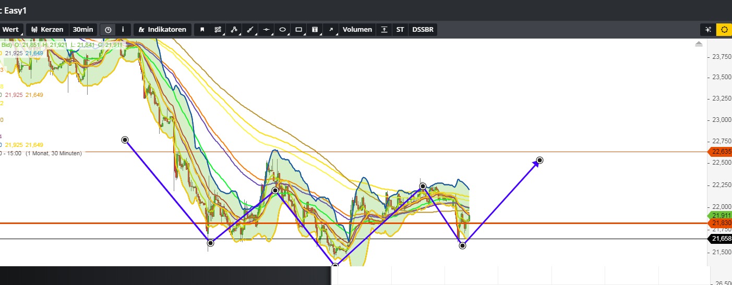Open the Fibonacci lines drawing tool
This screenshot has width=732, height=285.
tap(218, 30)
